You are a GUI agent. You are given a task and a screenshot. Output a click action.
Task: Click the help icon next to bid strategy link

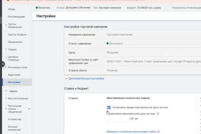[158, 132]
